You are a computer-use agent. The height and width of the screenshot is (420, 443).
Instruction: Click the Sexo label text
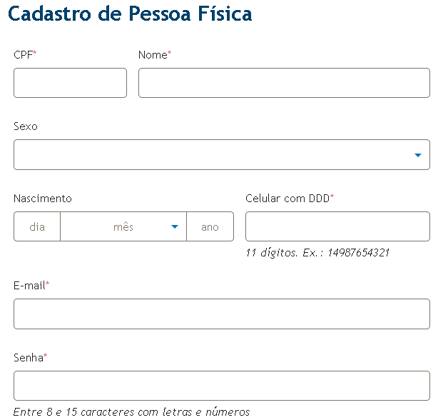[x=26, y=126]
